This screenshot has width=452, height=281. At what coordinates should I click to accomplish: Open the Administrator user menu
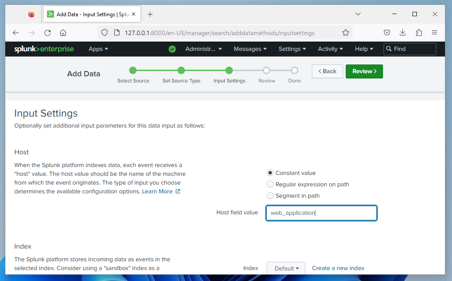tap(203, 49)
